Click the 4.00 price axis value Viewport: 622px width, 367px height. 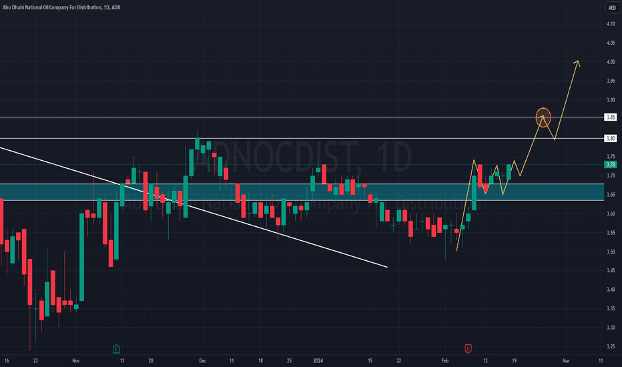611,62
